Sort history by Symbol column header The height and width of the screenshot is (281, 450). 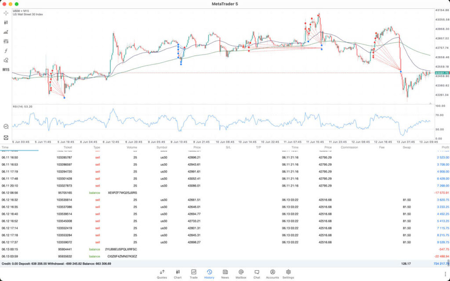162,148
